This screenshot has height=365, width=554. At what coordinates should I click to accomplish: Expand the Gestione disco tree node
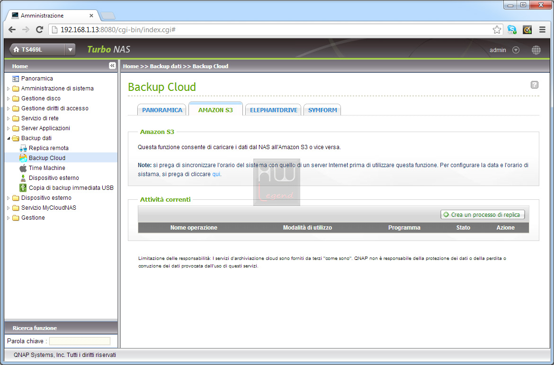9,98
